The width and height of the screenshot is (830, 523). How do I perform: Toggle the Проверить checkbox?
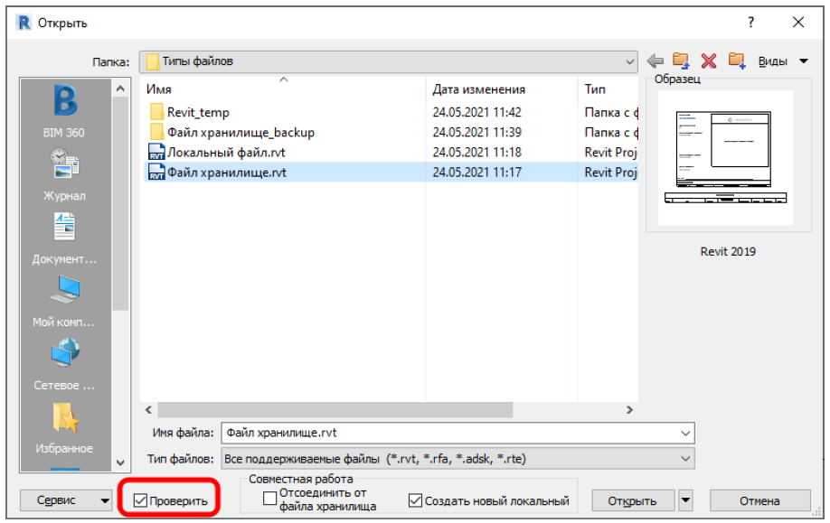point(140,500)
